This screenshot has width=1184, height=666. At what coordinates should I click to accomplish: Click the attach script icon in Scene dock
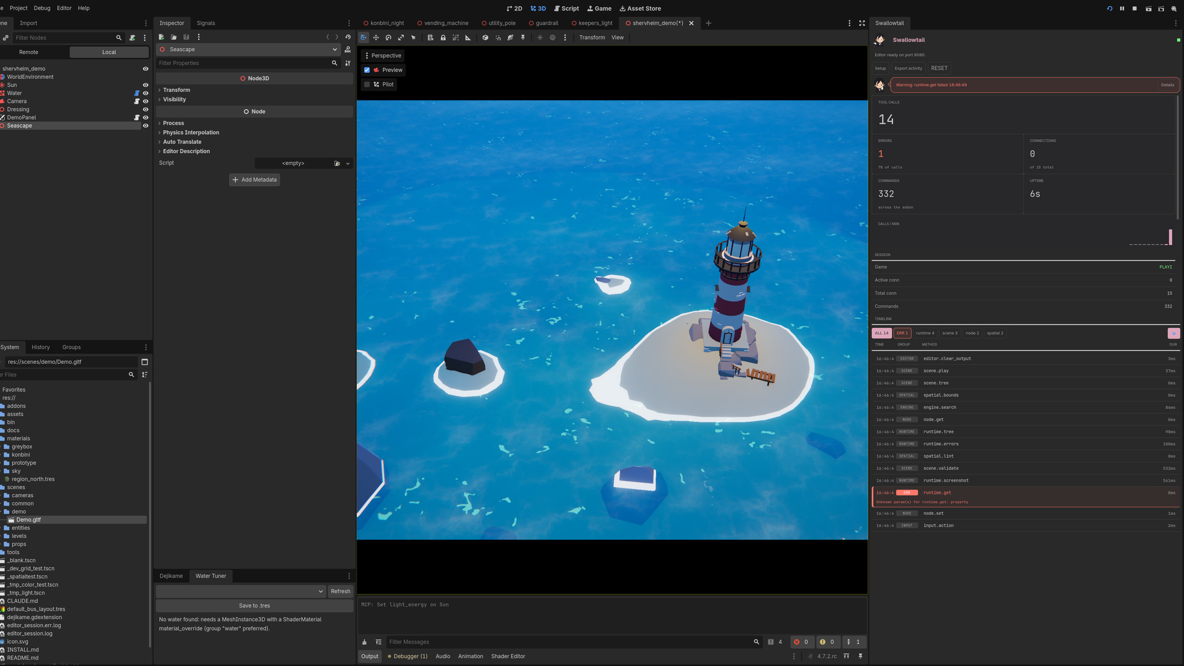[x=132, y=38]
